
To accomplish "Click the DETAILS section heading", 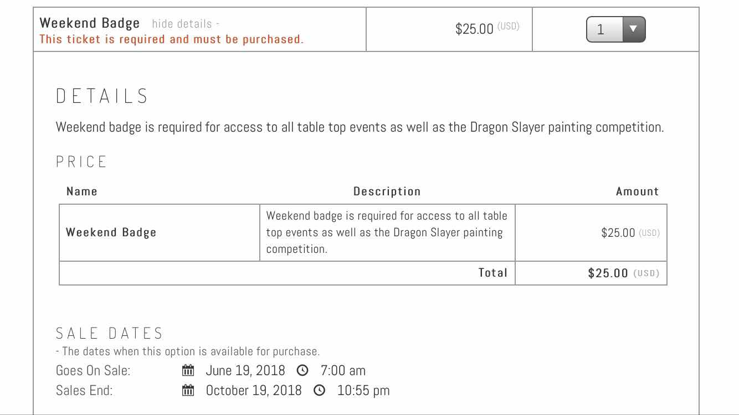I will pyautogui.click(x=102, y=96).
